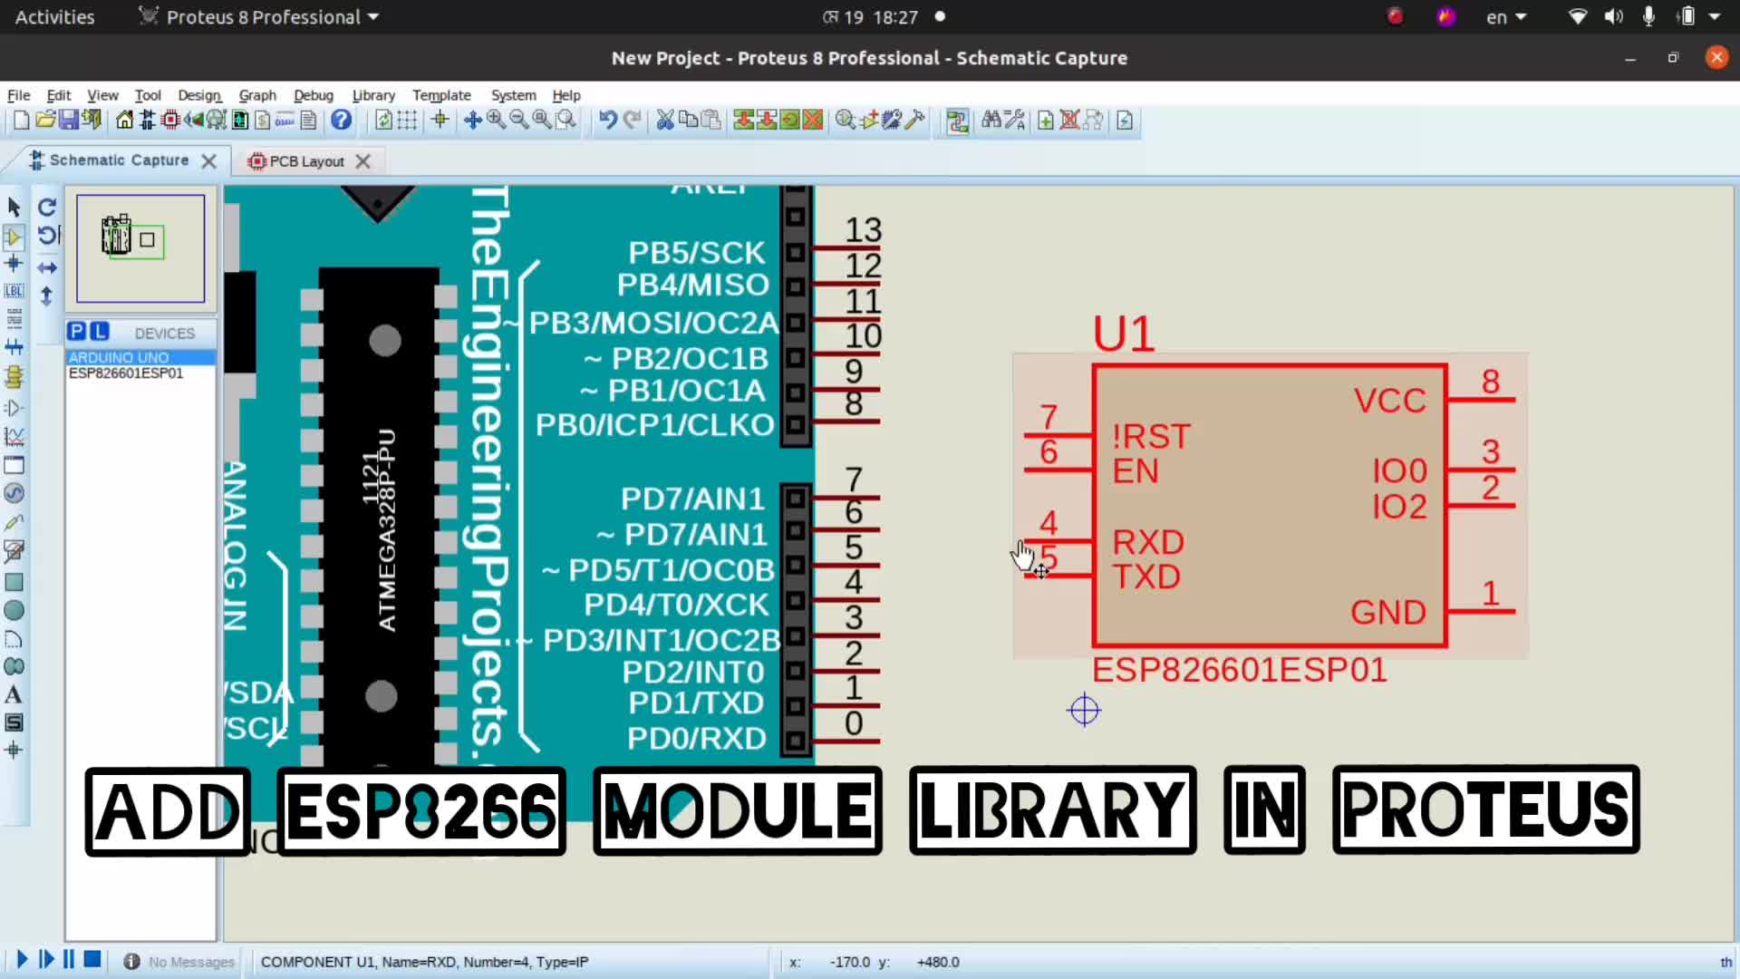Select the 2D Graphics Box tool

(x=14, y=582)
